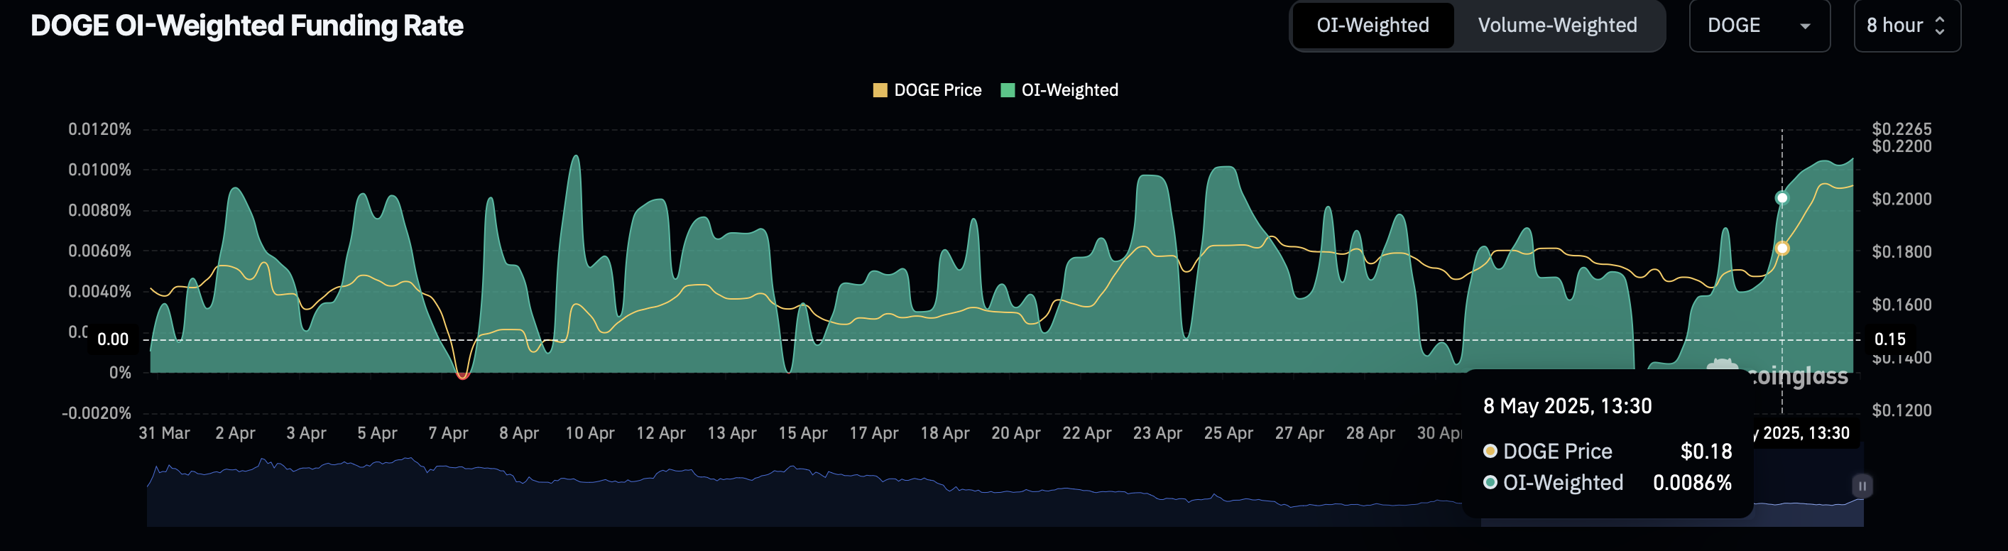Click the range slider right handle
The height and width of the screenshot is (551, 2008).
pyautogui.click(x=1862, y=486)
